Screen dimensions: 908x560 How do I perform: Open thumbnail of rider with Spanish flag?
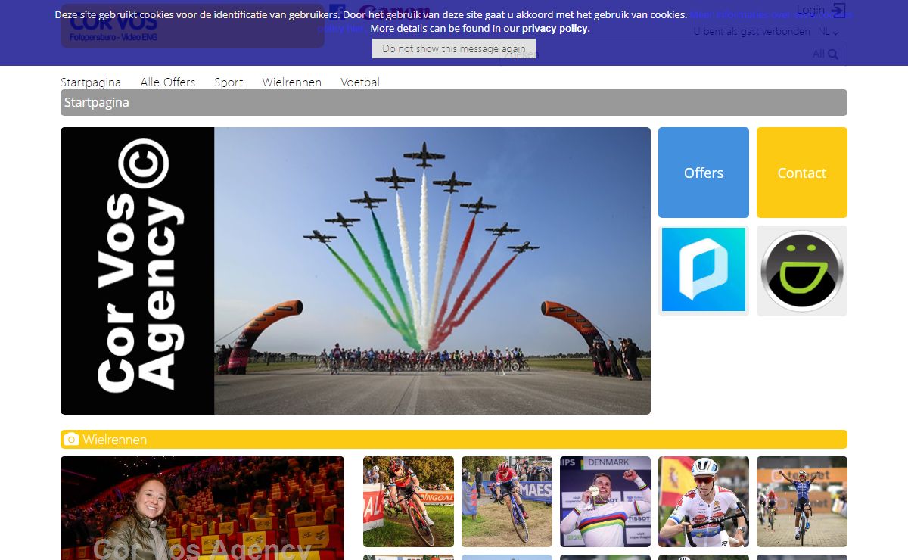click(x=704, y=502)
